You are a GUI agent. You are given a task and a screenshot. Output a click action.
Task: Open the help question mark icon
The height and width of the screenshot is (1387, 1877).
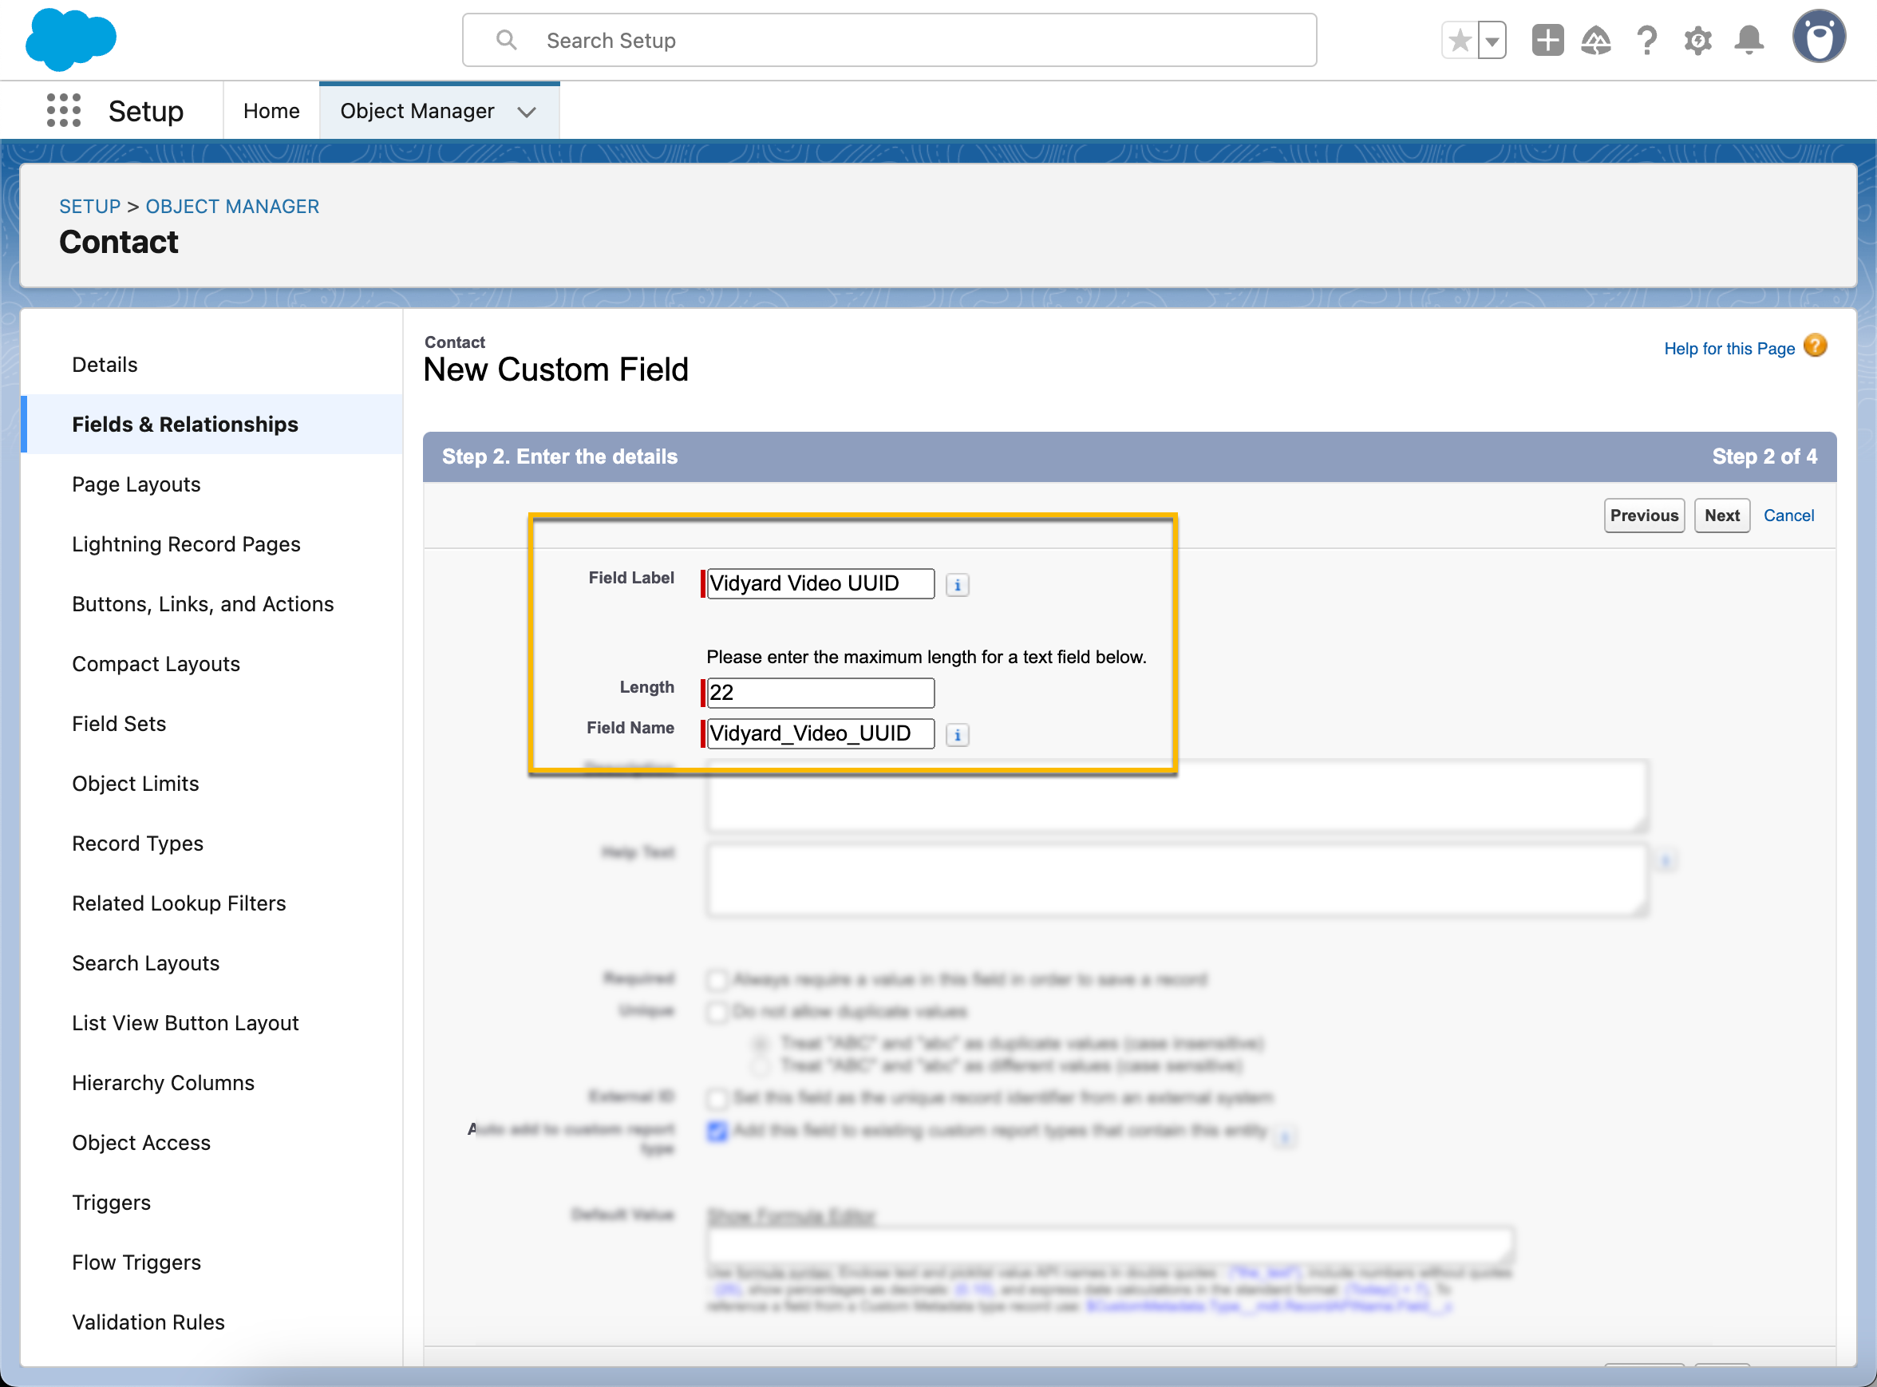point(1647,40)
